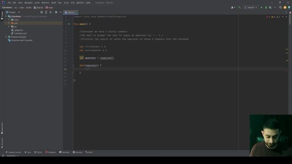This screenshot has width=292, height=164.
Task: Expand the .idea folder
Action: click(9, 20)
